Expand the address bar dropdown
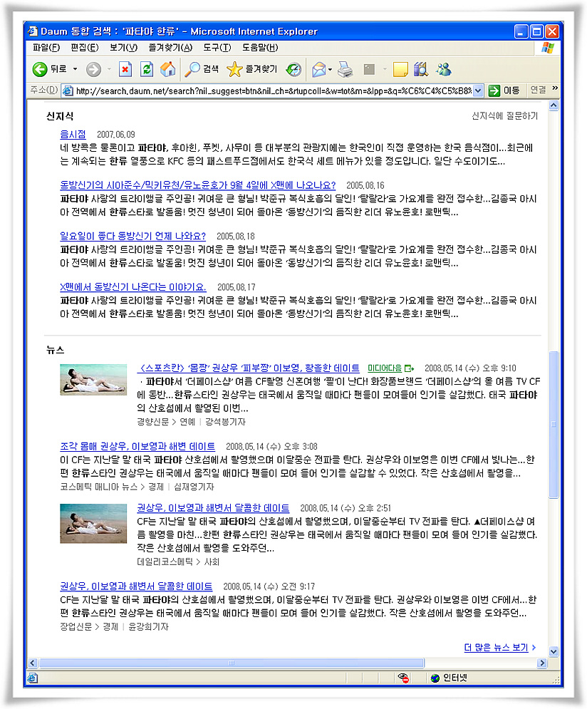587x709 pixels. pos(478,91)
